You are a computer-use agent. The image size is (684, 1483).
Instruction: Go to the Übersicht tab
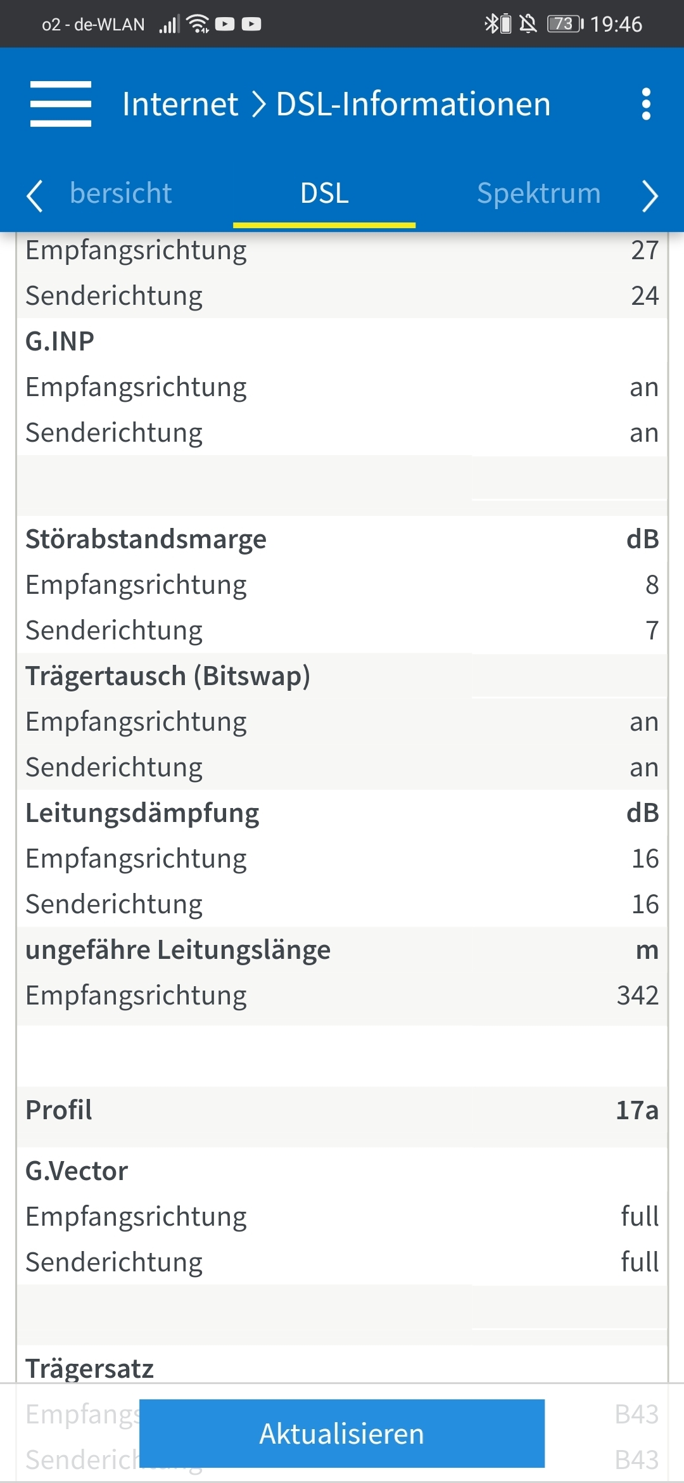point(121,193)
